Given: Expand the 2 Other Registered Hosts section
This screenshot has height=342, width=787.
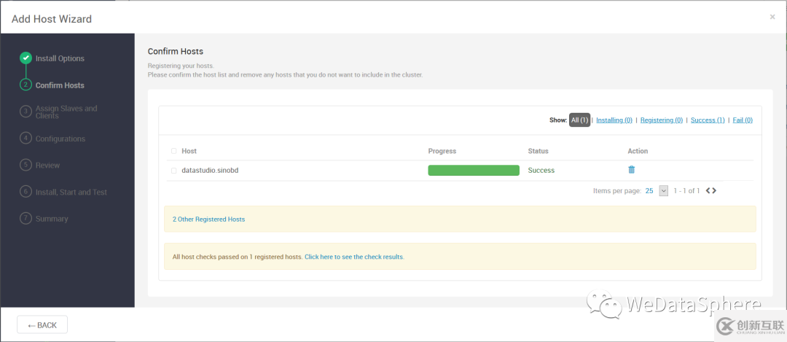Looking at the screenshot, I should click(208, 219).
